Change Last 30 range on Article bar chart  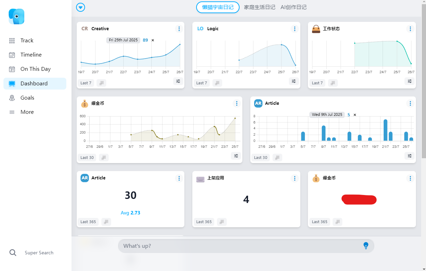pos(260,158)
